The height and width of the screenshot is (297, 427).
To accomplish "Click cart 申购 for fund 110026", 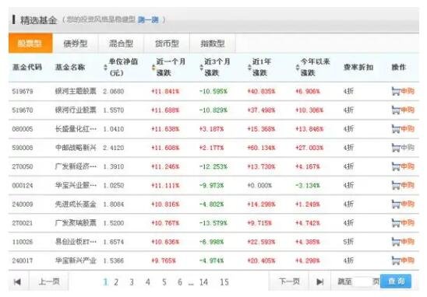I will point(403,242).
